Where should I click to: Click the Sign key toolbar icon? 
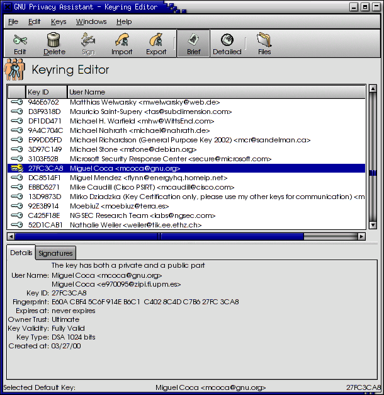[x=88, y=43]
